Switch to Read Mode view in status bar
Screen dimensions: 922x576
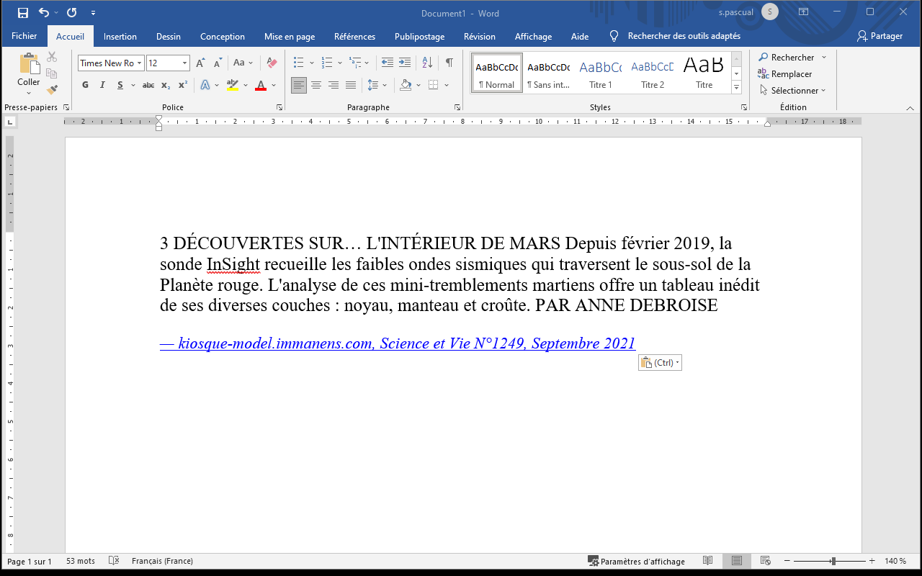(x=708, y=561)
